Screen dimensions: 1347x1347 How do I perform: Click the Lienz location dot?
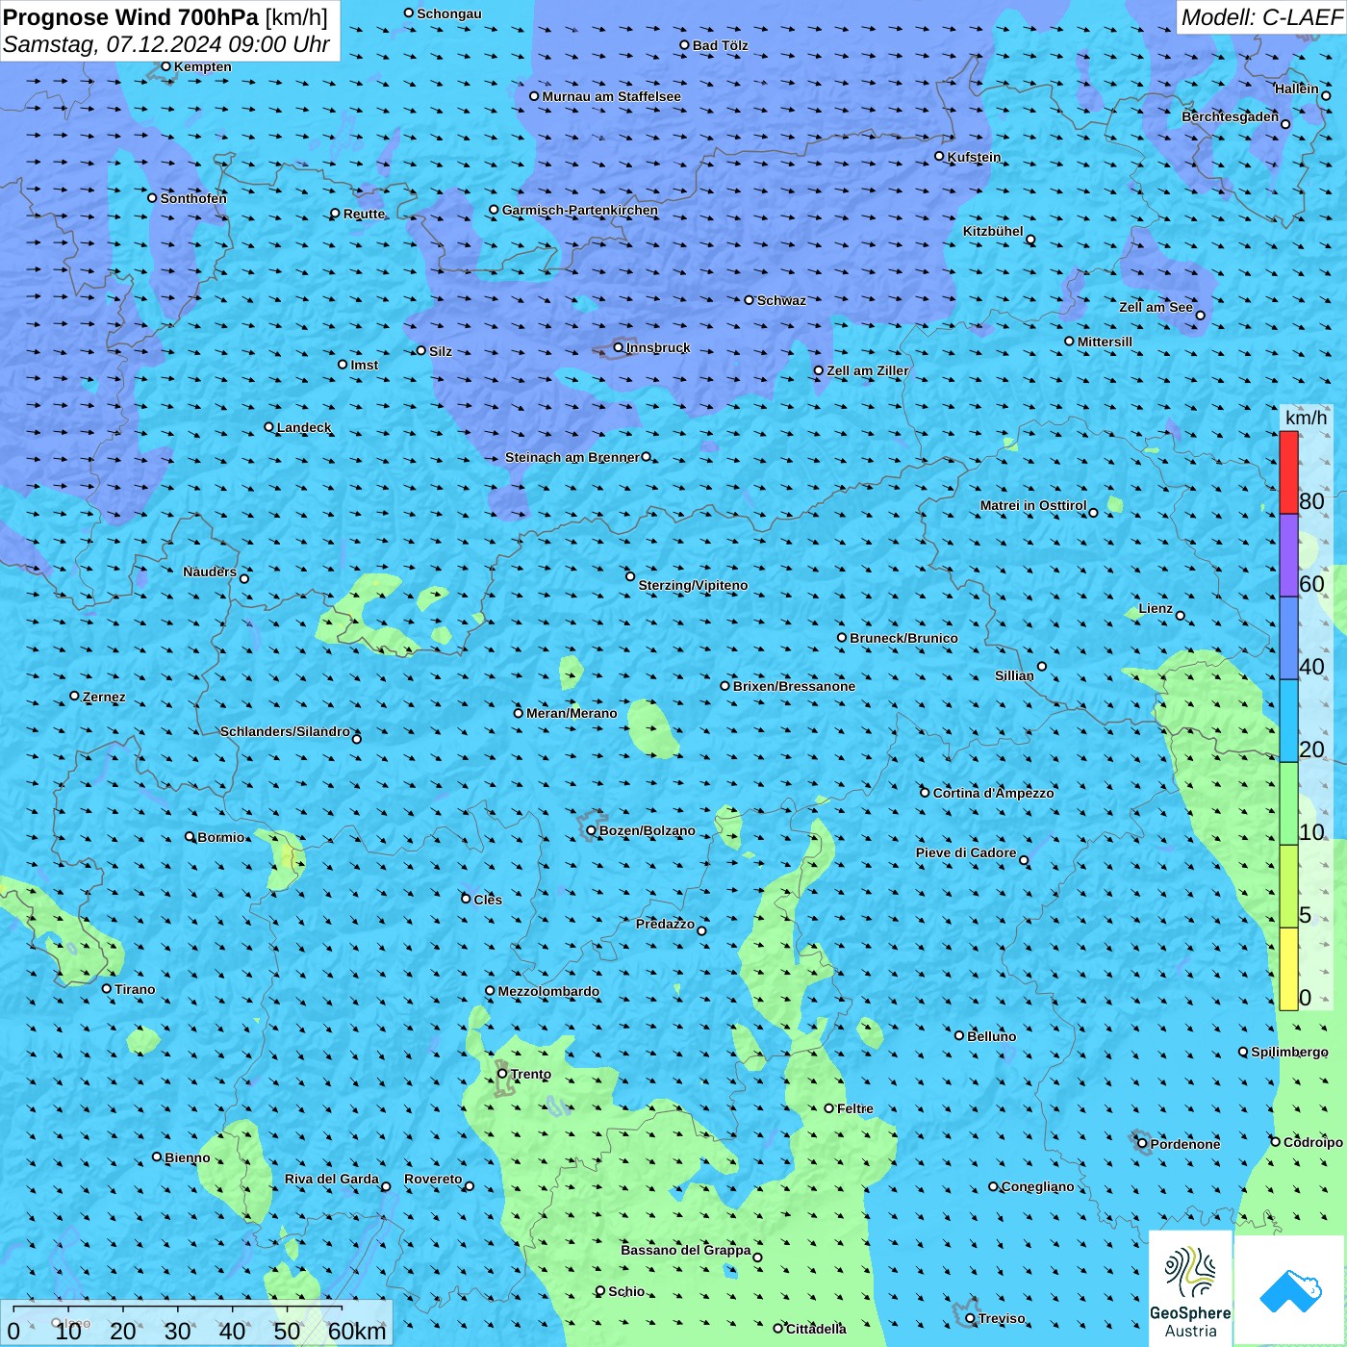(1181, 616)
